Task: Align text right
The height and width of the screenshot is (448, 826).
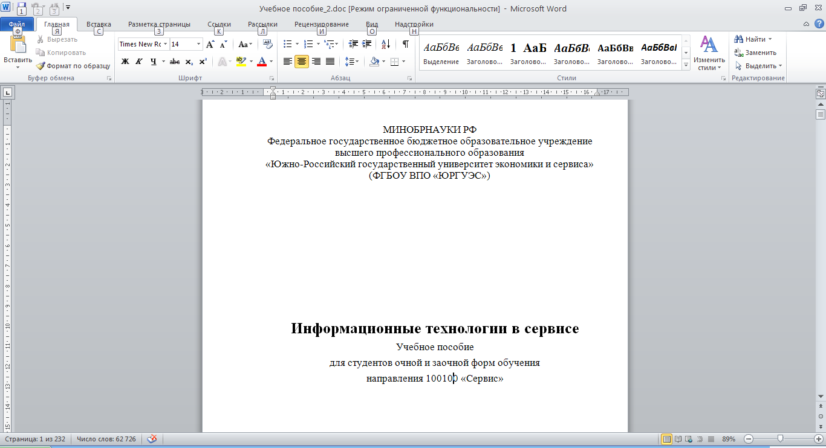Action: click(316, 62)
